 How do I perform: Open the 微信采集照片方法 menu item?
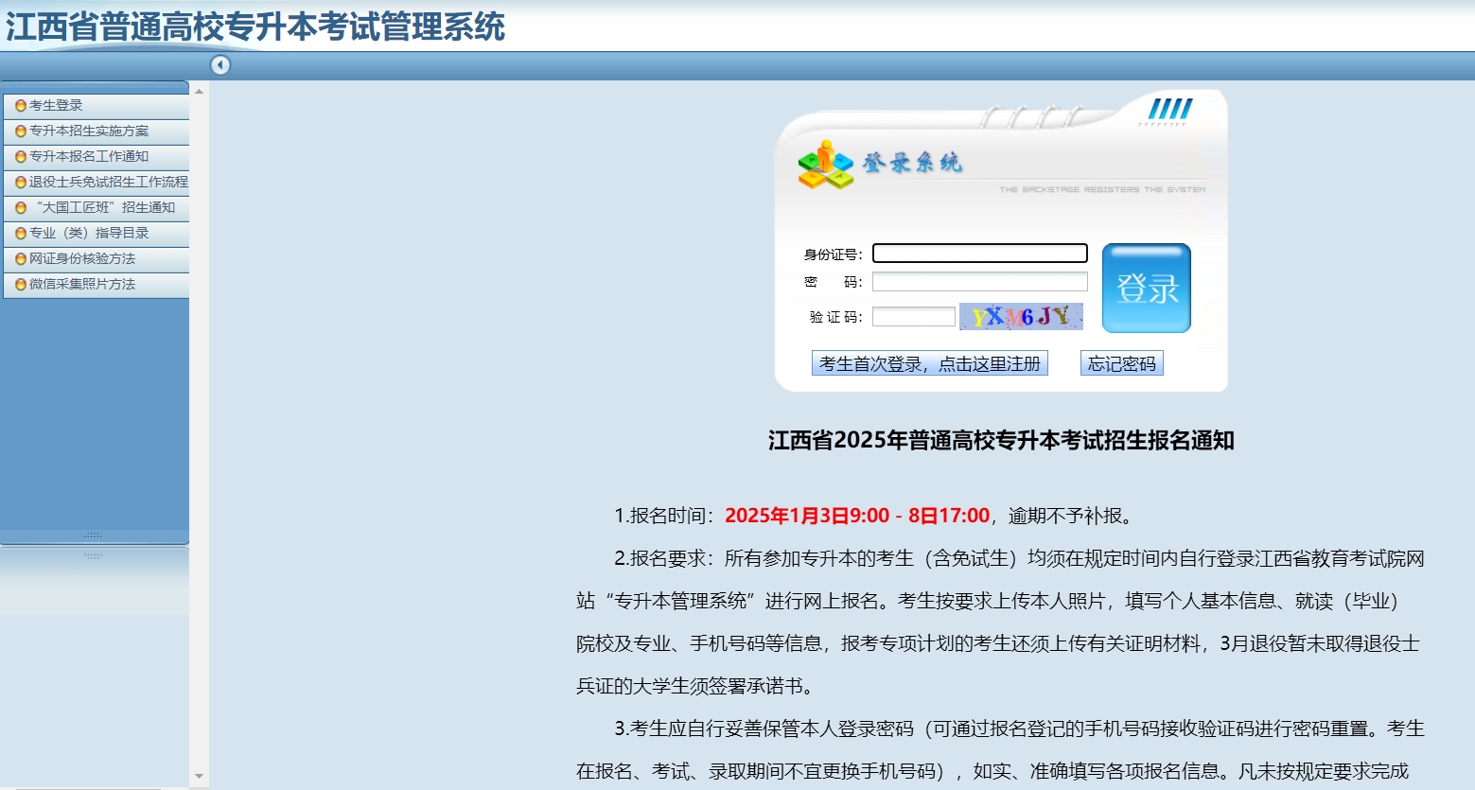coord(82,285)
